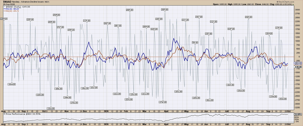Viewport: 303px width, 126px height.
Task: Click the -2072.00 trough label
Action: click(178, 92)
